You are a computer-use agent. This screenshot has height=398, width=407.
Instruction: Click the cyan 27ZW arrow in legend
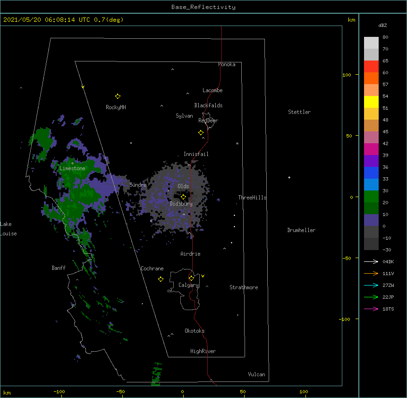pos(371,285)
